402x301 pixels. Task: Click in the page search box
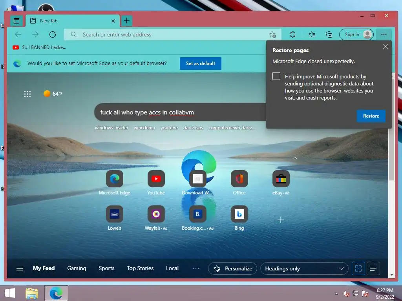pyautogui.click(x=179, y=112)
